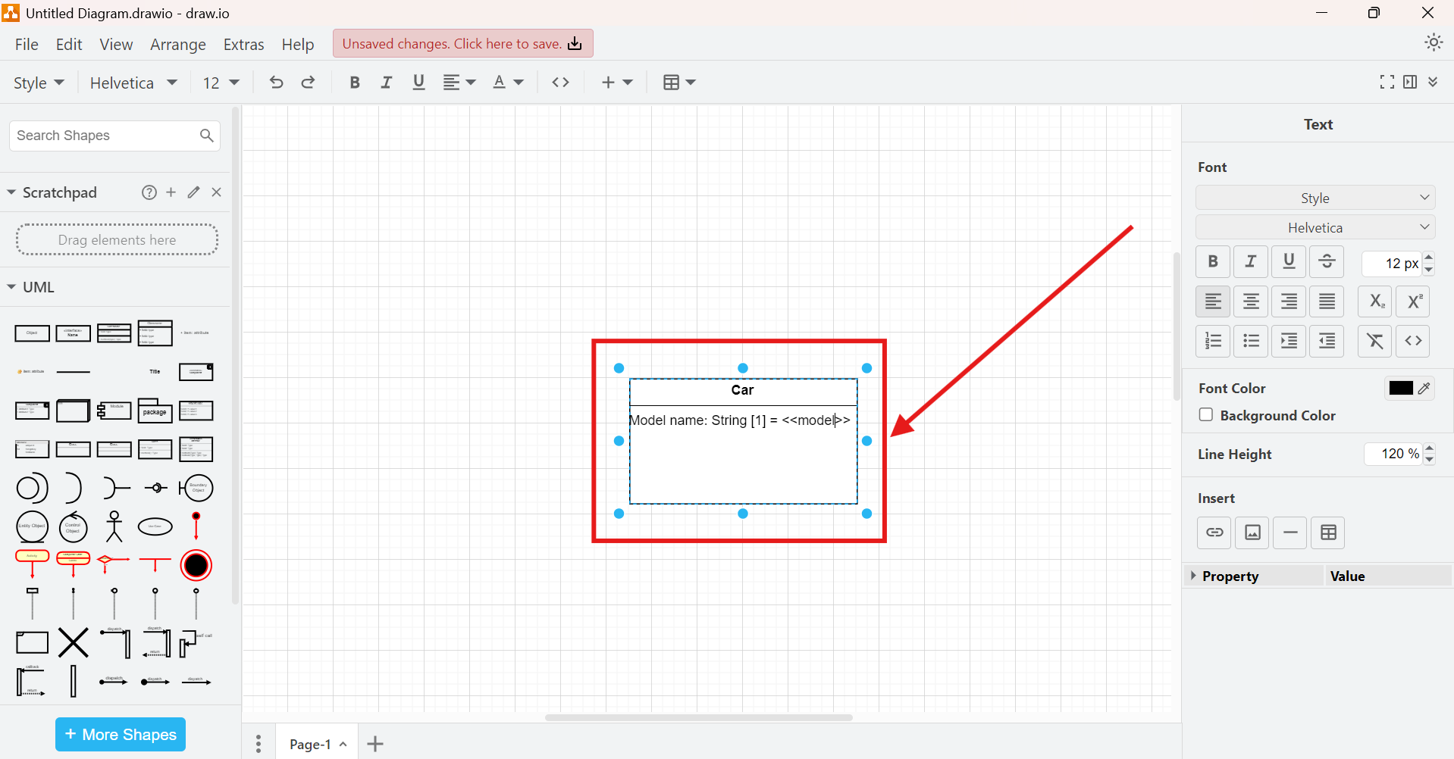Open the Font Style dropdown

pos(1315,198)
